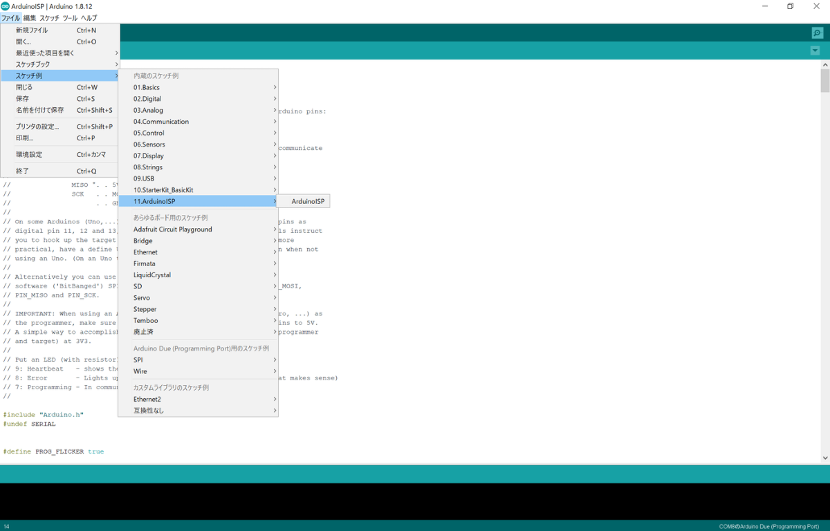Click the board status text in footer
Image resolution: width=830 pixels, height=531 pixels.
click(768, 526)
